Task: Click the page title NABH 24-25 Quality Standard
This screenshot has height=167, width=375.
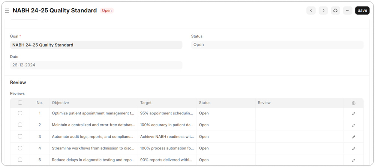Action: point(55,11)
